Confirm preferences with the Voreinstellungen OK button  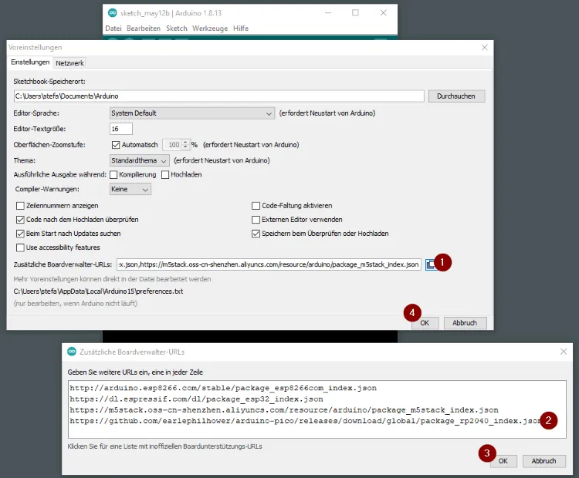pos(425,323)
